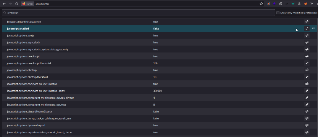Viewport: 318px width, 137px height.
Task: Toggle asyncstack_capture_debuggee_only preference
Action: (x=307, y=49)
